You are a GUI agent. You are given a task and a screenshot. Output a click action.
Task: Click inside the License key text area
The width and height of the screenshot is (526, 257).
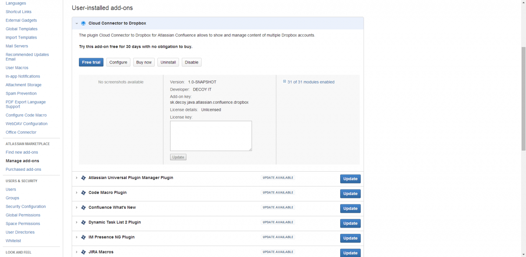tap(211, 136)
